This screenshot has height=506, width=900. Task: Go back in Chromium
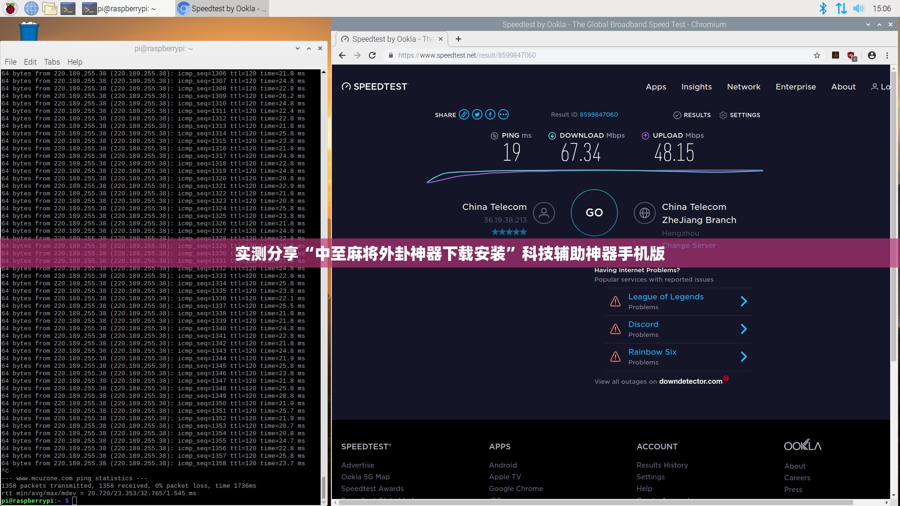tap(342, 55)
